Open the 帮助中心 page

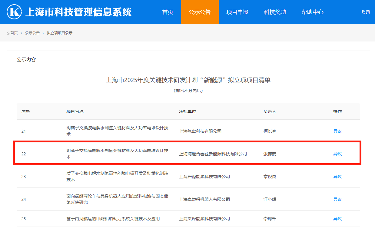312,12
